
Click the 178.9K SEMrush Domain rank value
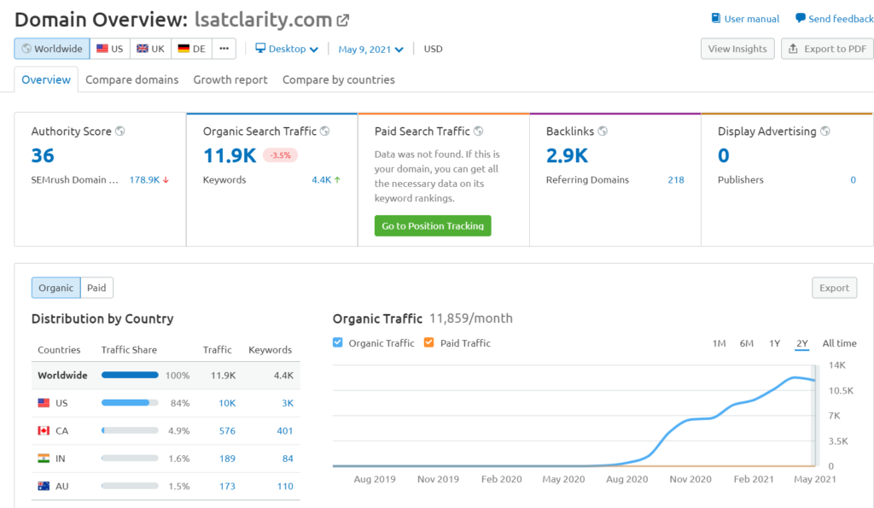[x=144, y=179]
